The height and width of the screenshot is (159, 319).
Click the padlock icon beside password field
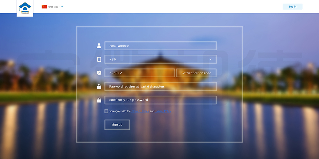(x=99, y=86)
